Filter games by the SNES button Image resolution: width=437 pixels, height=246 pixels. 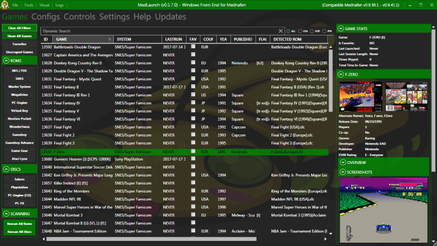[19, 78]
